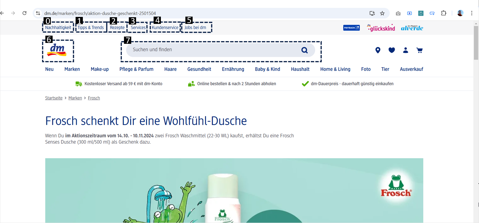
Task: Click the Frosch breadcrumb link
Action: click(94, 98)
